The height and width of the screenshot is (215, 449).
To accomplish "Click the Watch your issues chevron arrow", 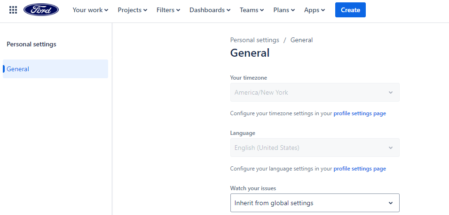I will pos(390,203).
